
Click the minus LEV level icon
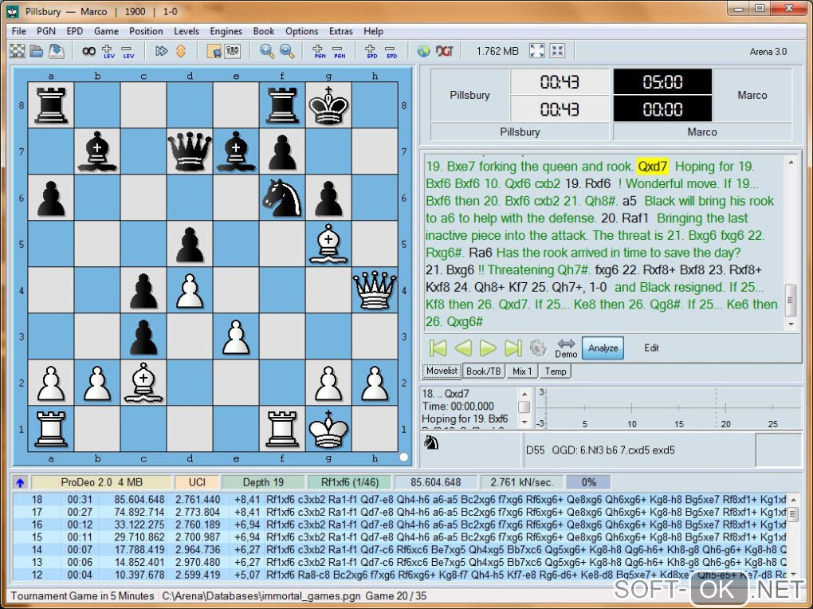coord(128,51)
